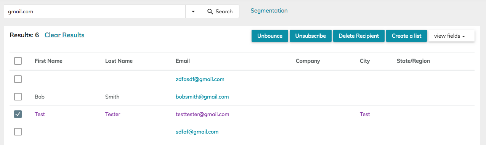Click the Create a list button
Screen dimensions: 486x145
click(x=406, y=36)
